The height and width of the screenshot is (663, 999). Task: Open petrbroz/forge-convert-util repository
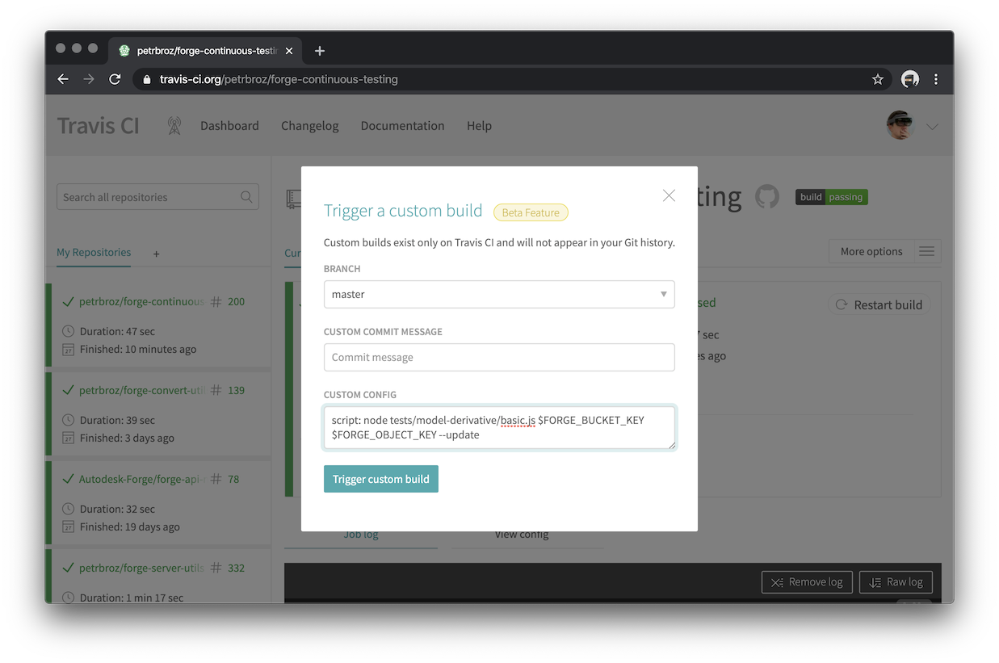pyautogui.click(x=141, y=390)
